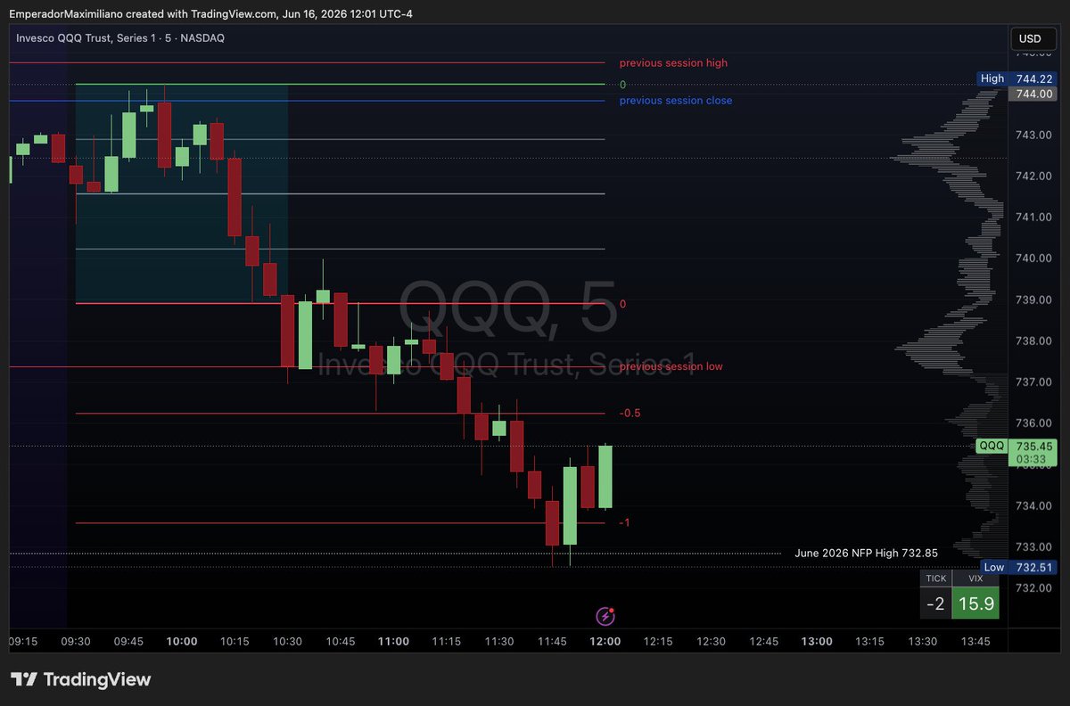Click 12:00 on the time axis
Image resolution: width=1070 pixels, height=706 pixels.
(x=605, y=642)
